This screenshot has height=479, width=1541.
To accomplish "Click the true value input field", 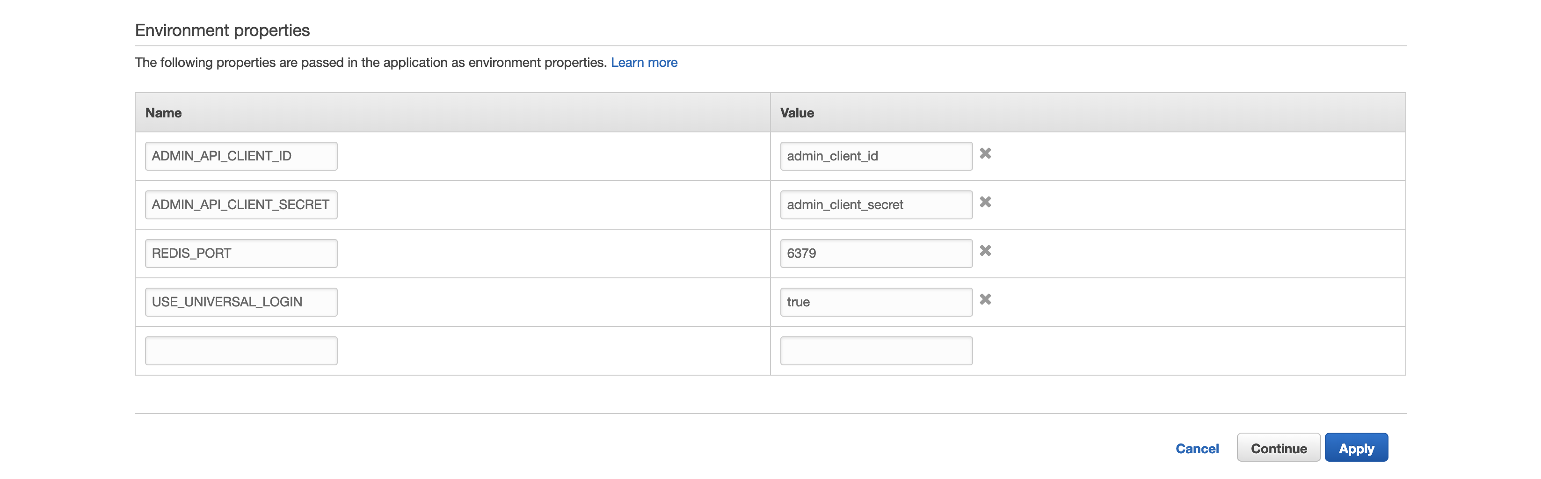I will coord(876,302).
